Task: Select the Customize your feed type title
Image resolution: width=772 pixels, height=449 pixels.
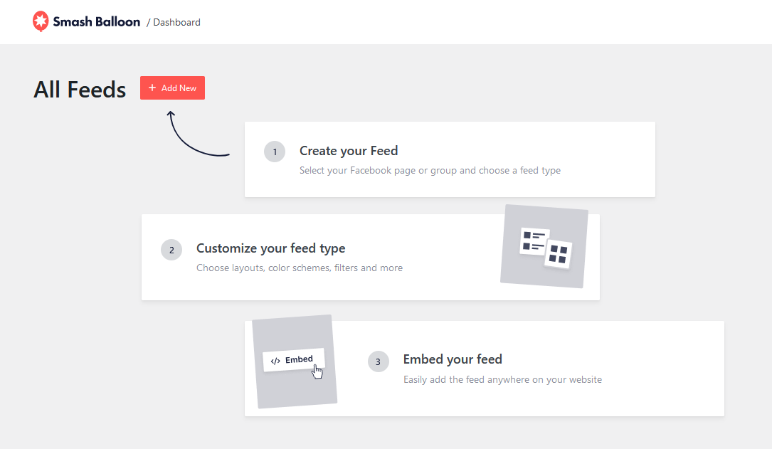Action: coord(270,248)
